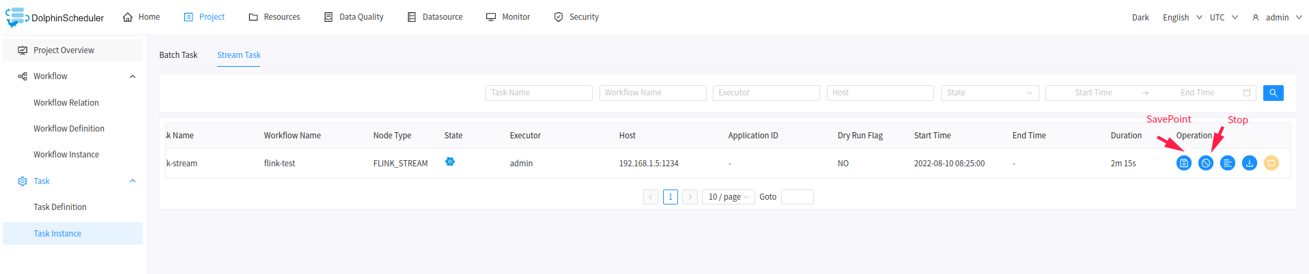Download the task log file
Image resolution: width=1309 pixels, height=274 pixels.
(x=1249, y=163)
